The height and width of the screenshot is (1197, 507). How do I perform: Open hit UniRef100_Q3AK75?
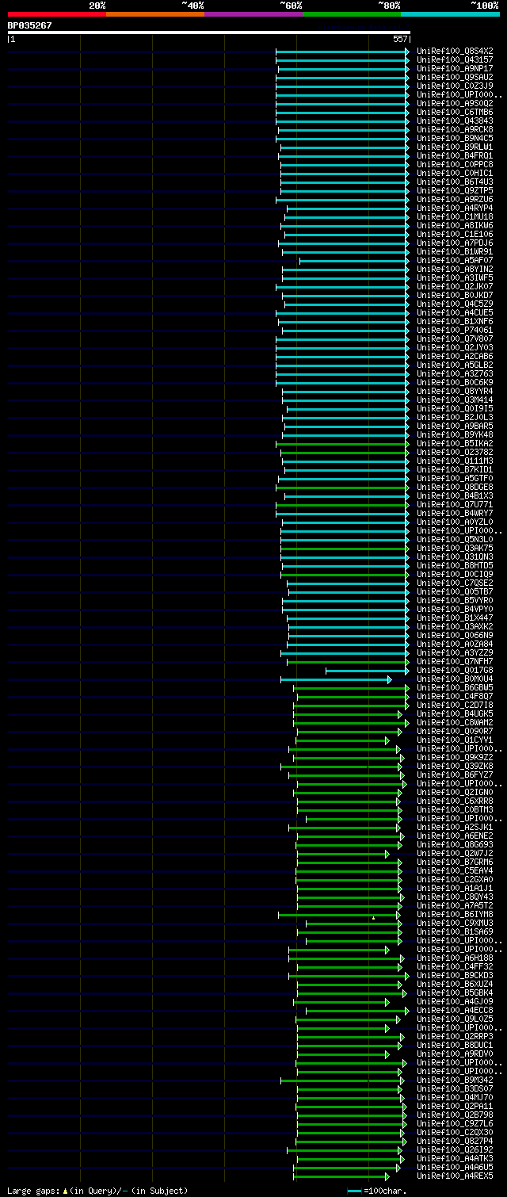455,548
